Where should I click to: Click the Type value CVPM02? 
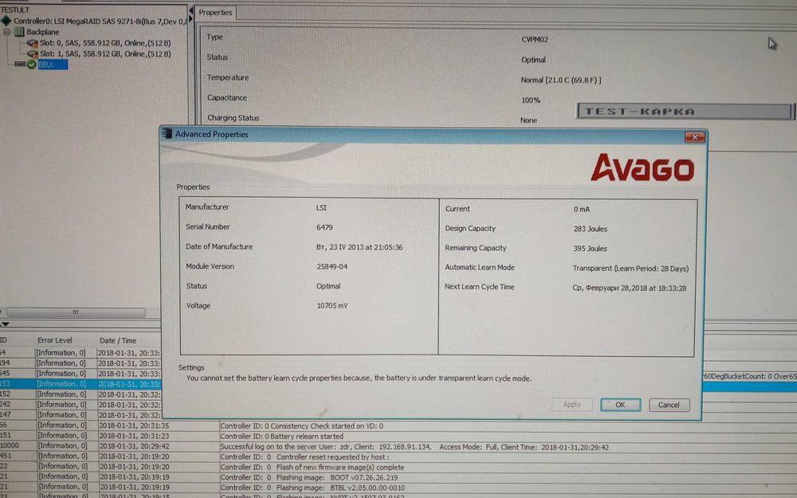click(x=535, y=40)
